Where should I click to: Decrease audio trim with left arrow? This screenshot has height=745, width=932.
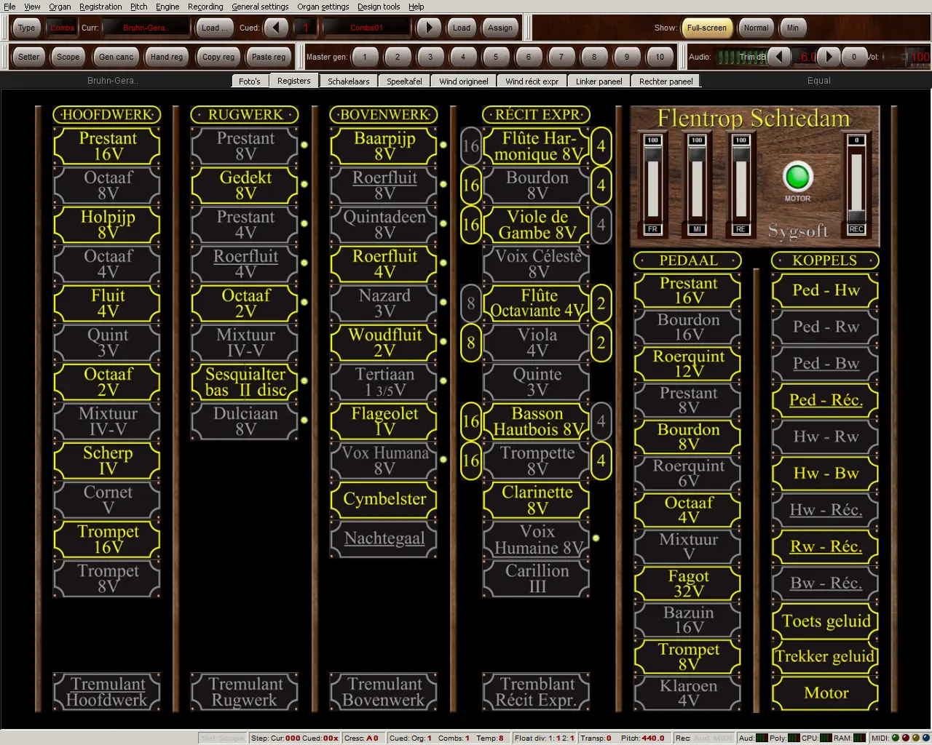coord(779,56)
